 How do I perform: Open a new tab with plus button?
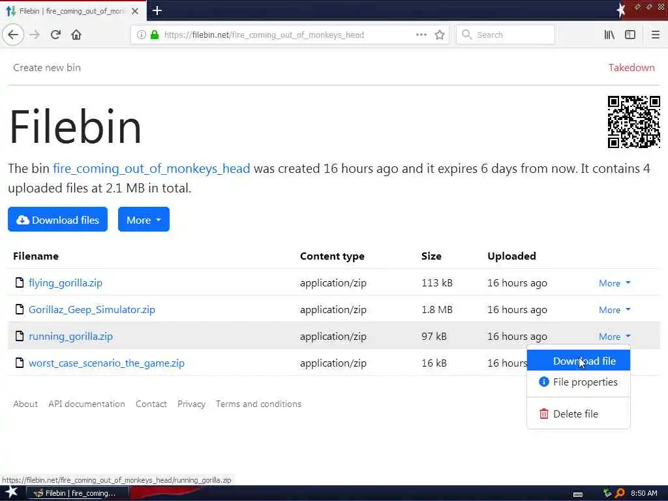(x=157, y=10)
